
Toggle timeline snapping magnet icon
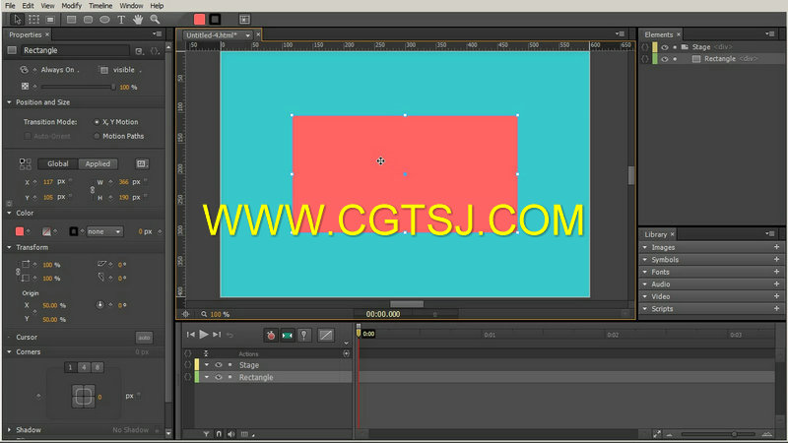click(219, 434)
